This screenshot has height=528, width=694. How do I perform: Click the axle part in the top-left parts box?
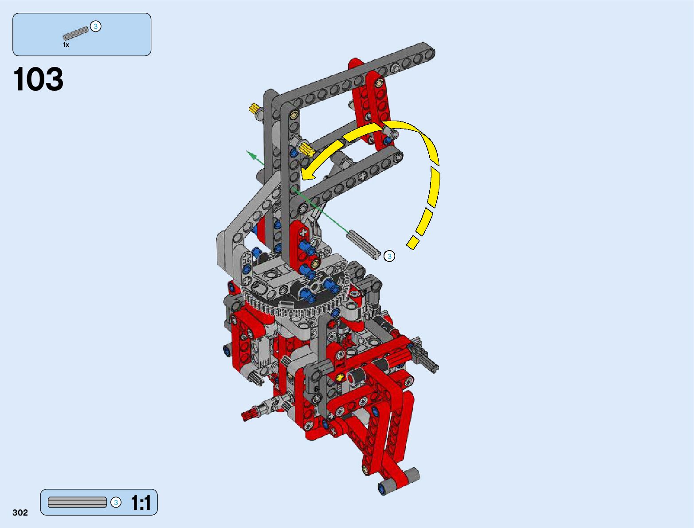pyautogui.click(x=75, y=34)
